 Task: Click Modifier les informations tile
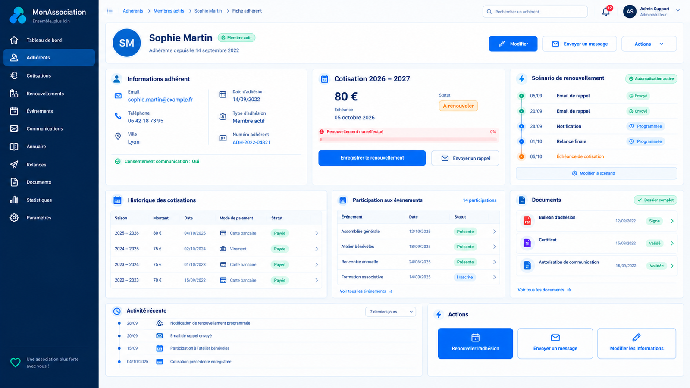tap(637, 343)
